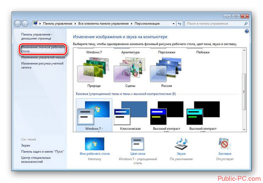The width and height of the screenshot is (263, 183).
Task: Maximize the Personalization window
Action: click(x=236, y=16)
